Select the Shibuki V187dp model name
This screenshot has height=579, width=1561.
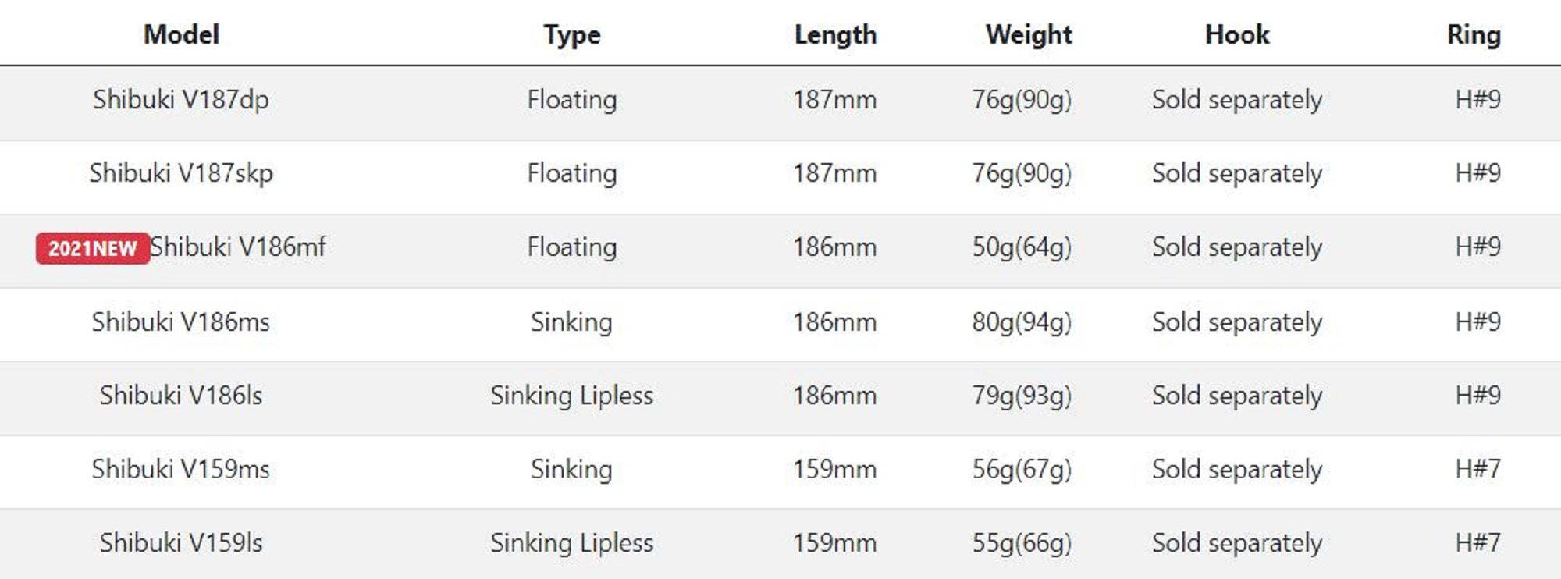[181, 100]
